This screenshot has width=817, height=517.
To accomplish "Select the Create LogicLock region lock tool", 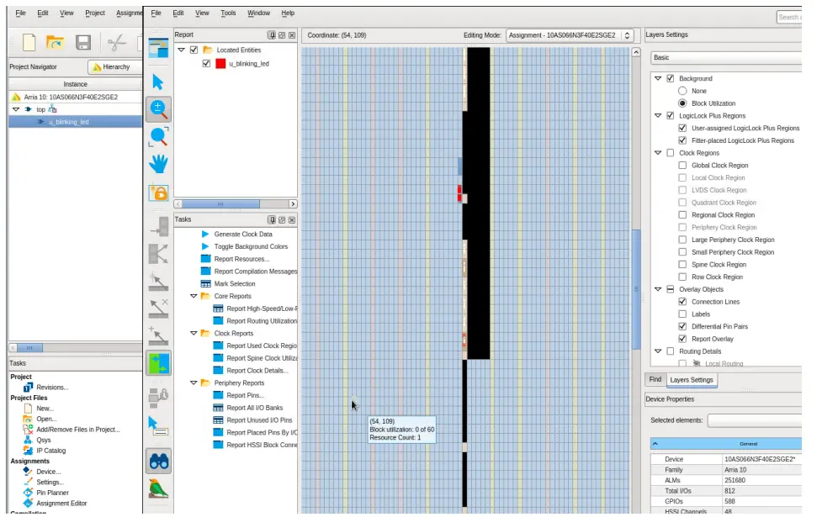I will 158,193.
